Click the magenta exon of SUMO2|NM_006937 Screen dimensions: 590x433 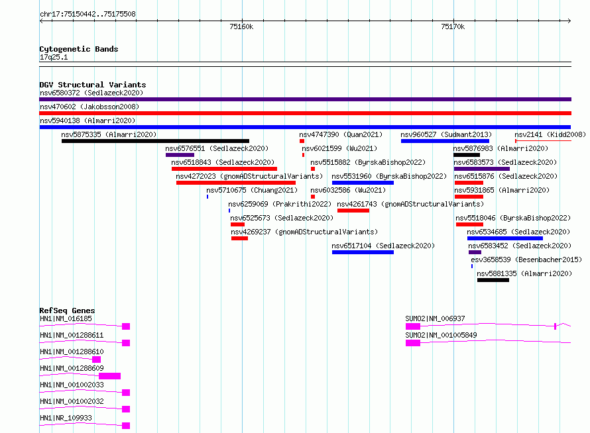(x=413, y=326)
